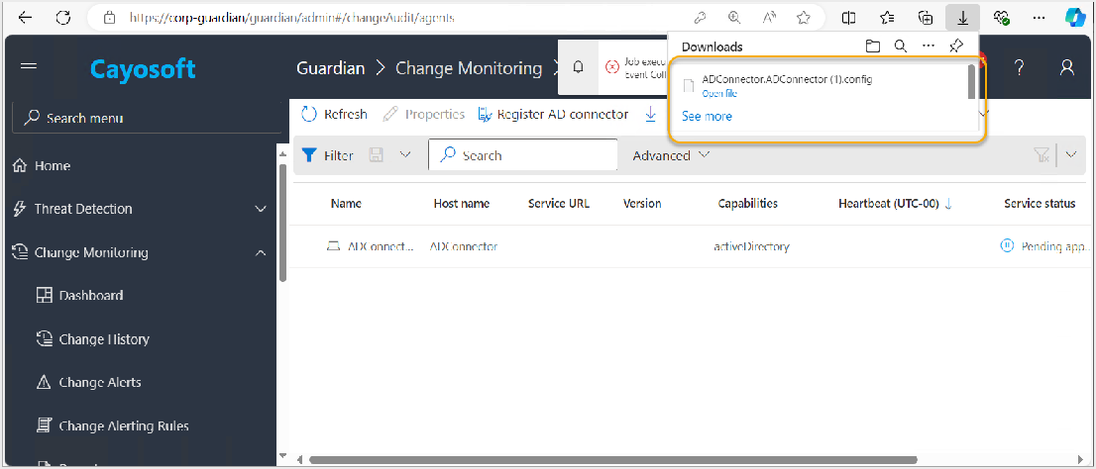Add page to favorites star icon
1096x469 pixels.
pos(803,18)
